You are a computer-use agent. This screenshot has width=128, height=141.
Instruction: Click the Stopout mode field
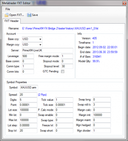[x=67, y=61]
